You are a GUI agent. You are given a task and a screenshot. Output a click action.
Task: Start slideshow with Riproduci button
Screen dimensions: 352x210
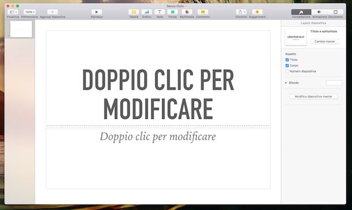[x=97, y=12]
